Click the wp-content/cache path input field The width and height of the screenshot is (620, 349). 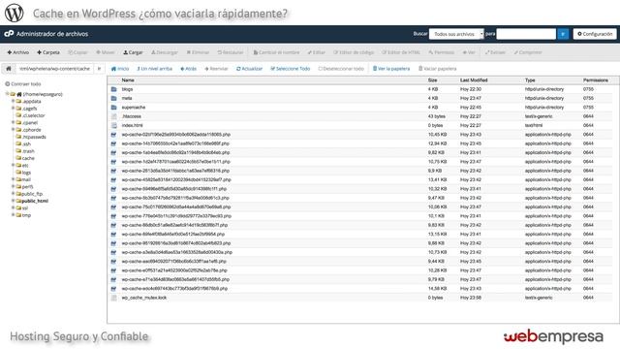(54, 69)
